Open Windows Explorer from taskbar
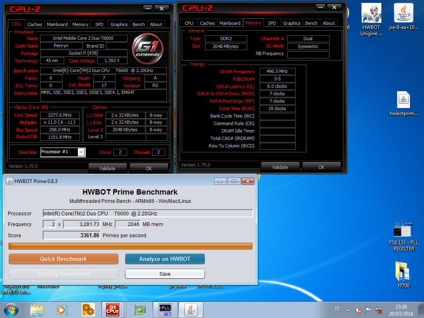Screen dimensions: 424x318 click(37, 310)
